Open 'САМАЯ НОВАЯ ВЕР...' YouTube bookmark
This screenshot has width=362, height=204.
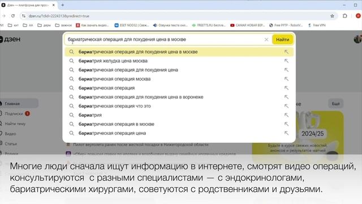[x=248, y=25]
